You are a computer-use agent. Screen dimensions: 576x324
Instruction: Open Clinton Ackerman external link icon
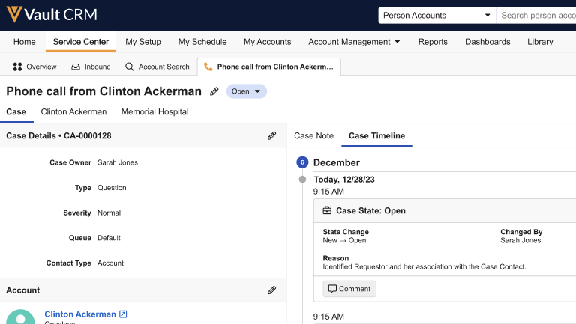click(124, 314)
